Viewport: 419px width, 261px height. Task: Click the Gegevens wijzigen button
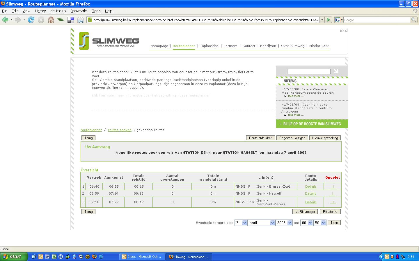292,138
